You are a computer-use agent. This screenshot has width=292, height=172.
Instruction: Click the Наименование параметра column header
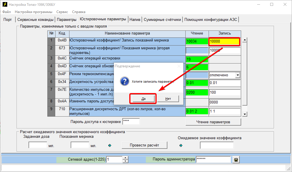pos(127,33)
